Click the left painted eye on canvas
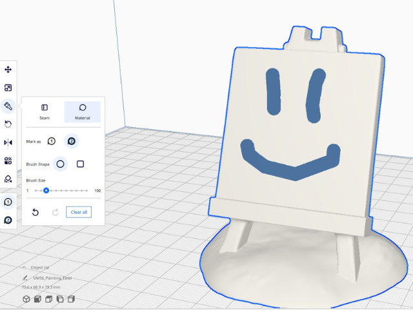This screenshot has width=413, height=310. (273, 92)
